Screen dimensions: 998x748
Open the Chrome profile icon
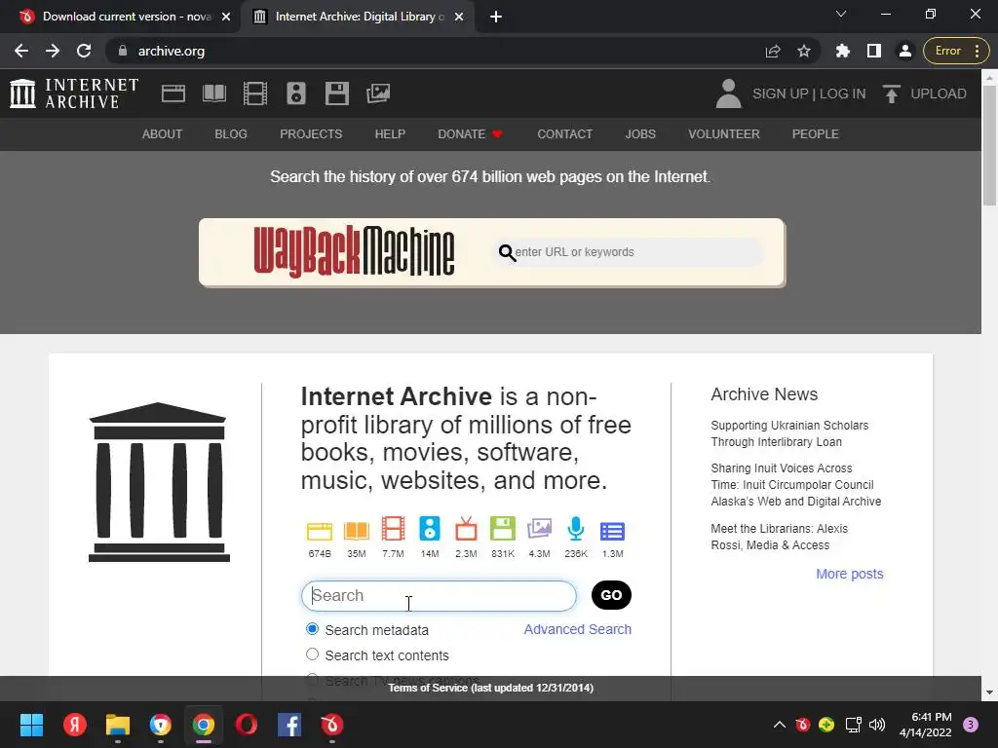[x=905, y=51]
